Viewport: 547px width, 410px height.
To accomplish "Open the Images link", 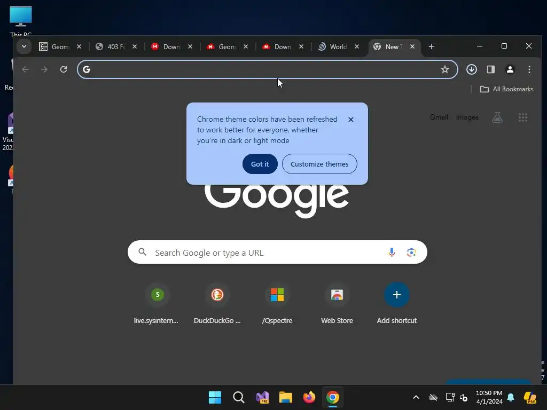I will click(467, 117).
